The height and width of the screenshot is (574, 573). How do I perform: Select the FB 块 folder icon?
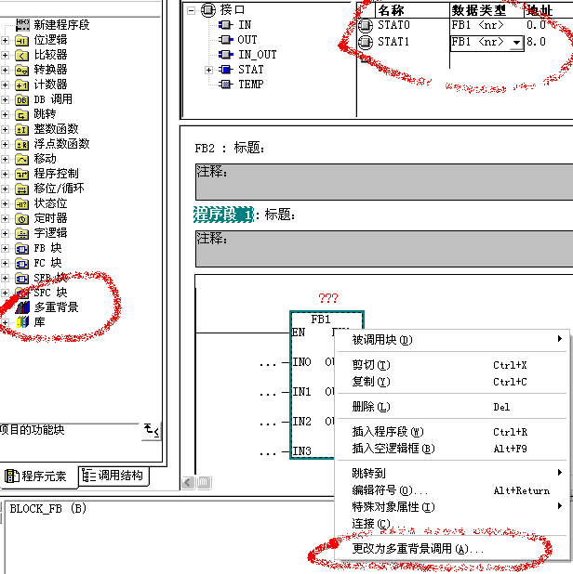pos(22,249)
